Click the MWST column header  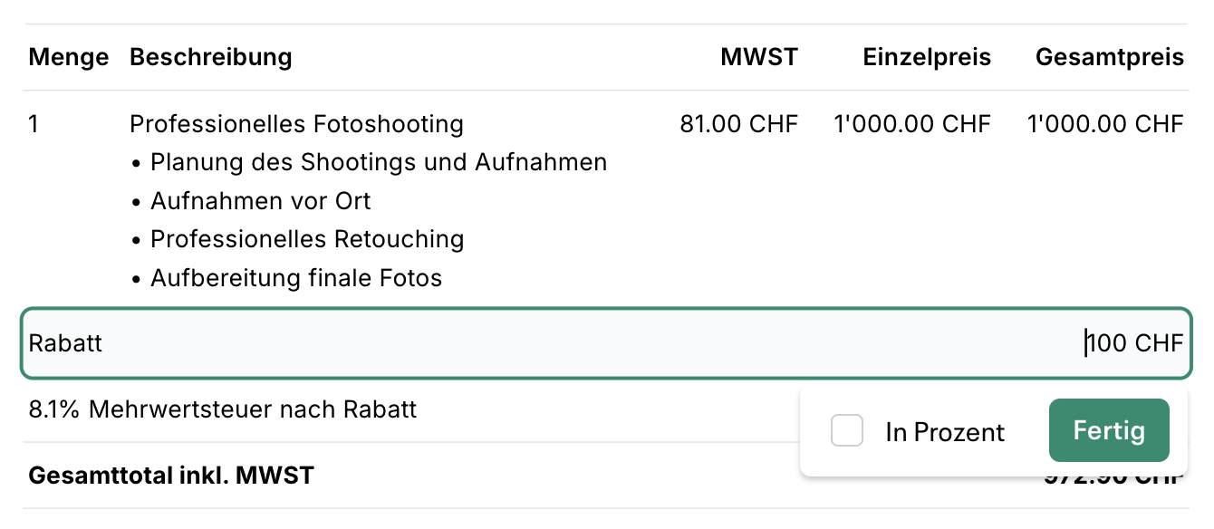point(759,56)
